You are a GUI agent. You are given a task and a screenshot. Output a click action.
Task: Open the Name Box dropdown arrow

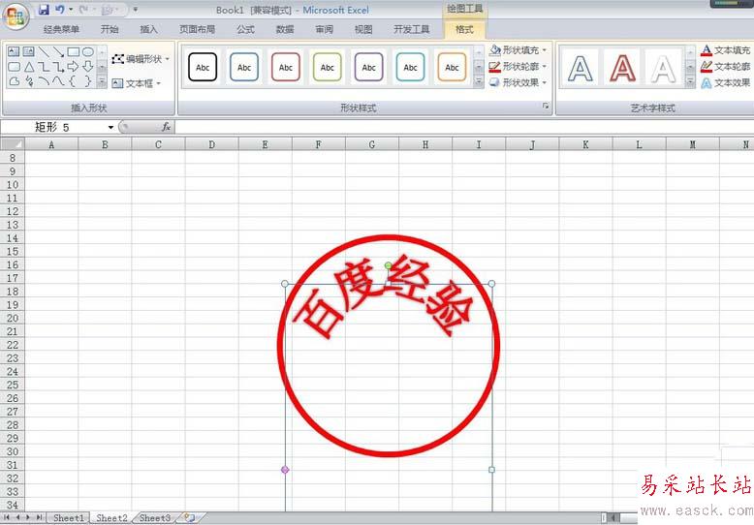pos(110,127)
